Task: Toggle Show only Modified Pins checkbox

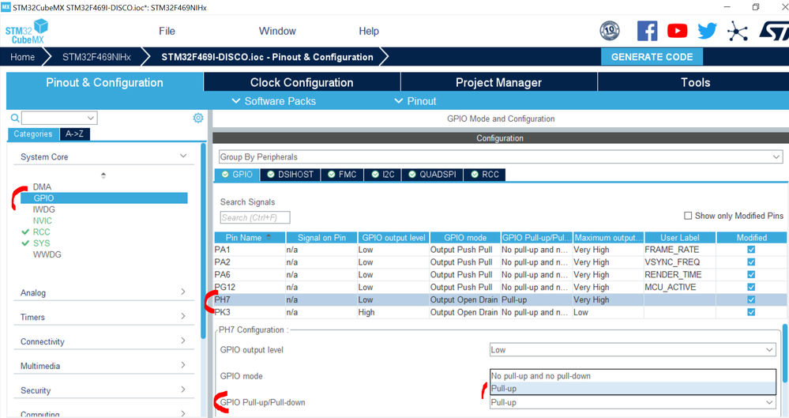Action: click(x=688, y=216)
